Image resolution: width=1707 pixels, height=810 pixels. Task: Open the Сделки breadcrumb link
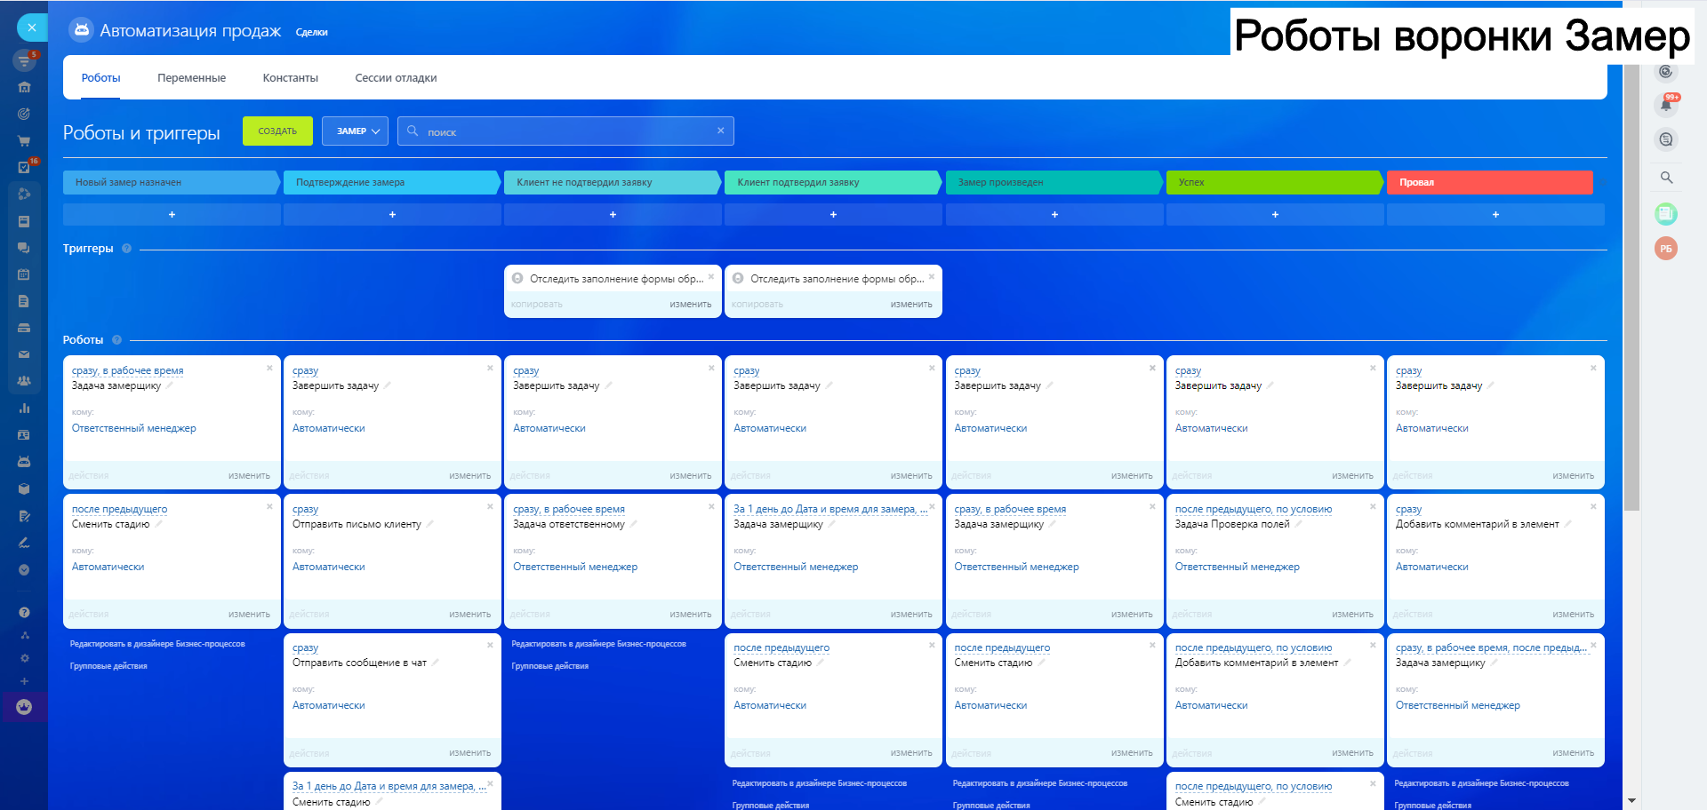311,33
